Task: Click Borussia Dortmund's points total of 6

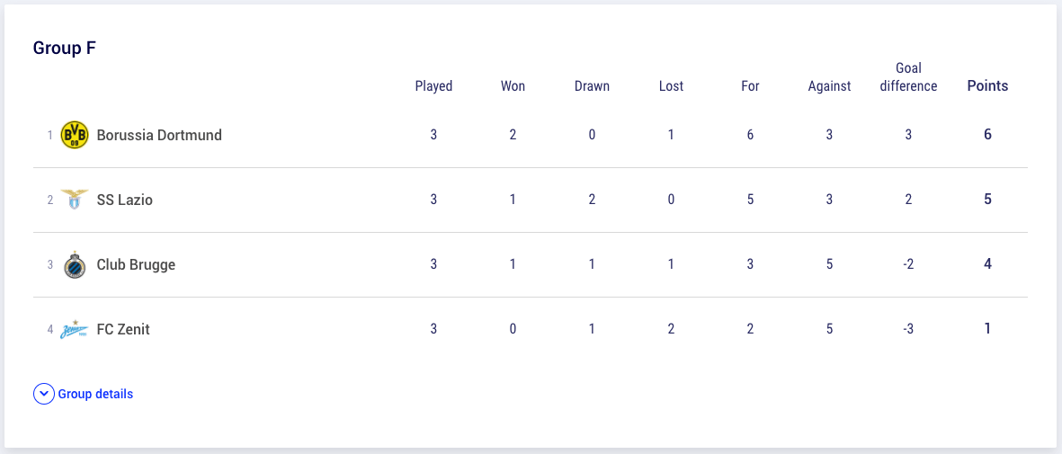Action: pyautogui.click(x=987, y=134)
